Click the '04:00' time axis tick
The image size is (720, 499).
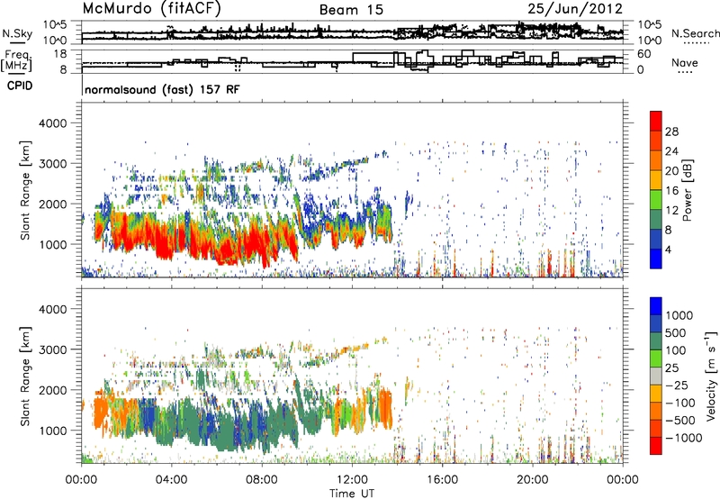(171, 480)
